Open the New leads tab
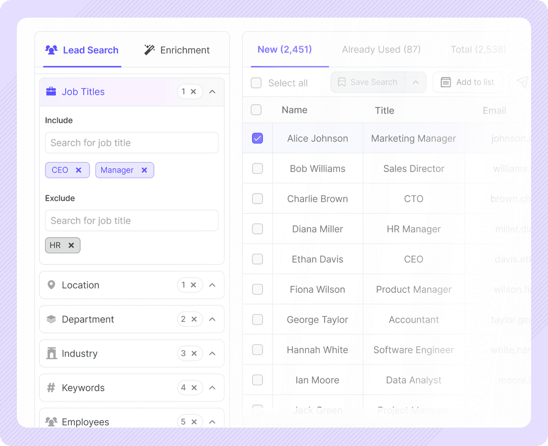Screen dimensions: 548x446 point(285,49)
